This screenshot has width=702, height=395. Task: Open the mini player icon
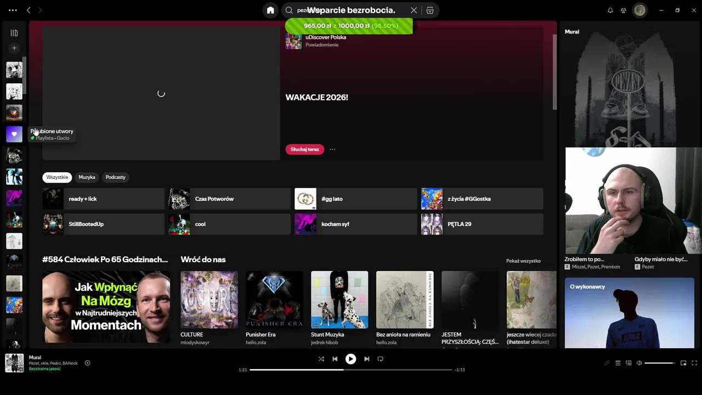(683, 363)
